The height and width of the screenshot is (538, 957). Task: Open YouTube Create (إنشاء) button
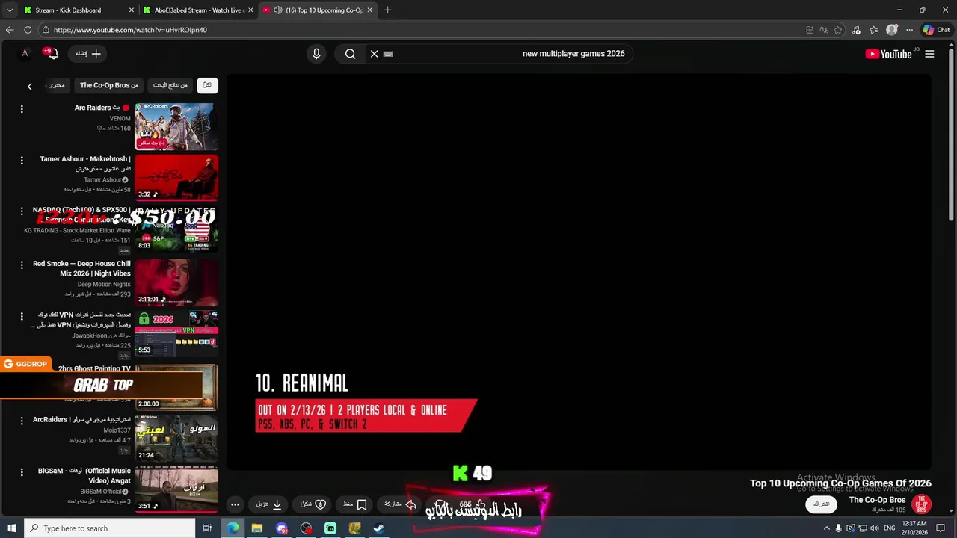[88, 54]
